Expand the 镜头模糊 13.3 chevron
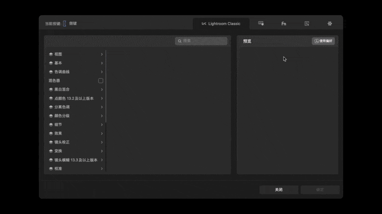 [x=102, y=160]
